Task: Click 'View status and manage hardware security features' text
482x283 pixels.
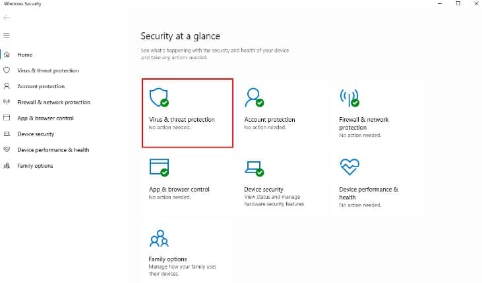Action: (x=274, y=200)
